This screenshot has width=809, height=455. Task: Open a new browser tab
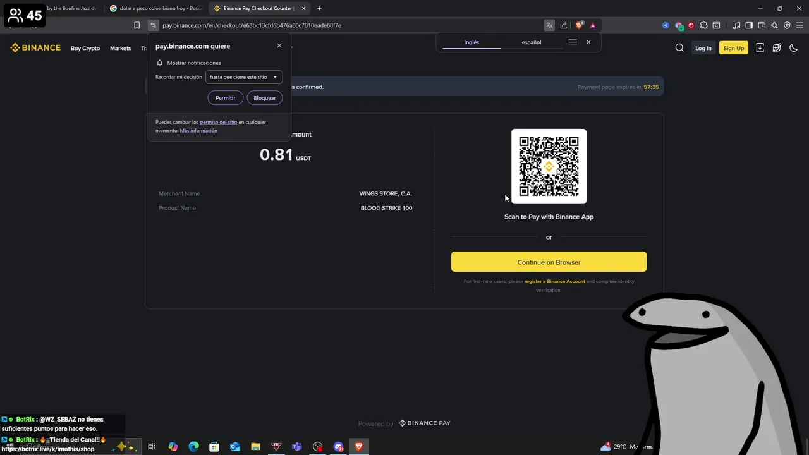point(319,8)
